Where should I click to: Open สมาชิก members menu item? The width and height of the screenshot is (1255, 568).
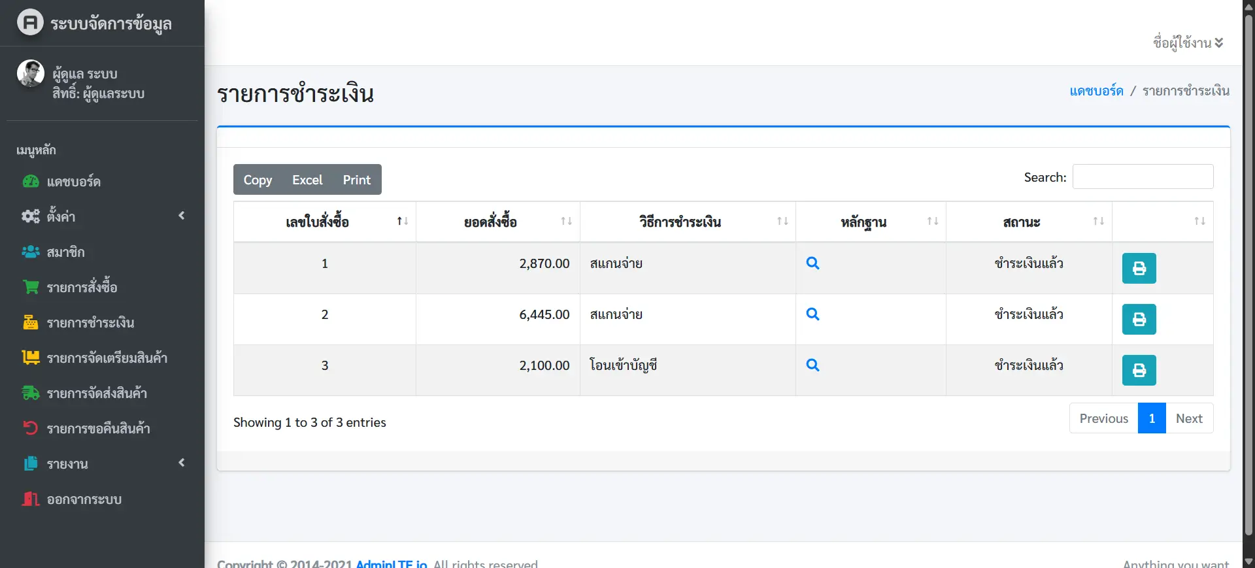[65, 252]
